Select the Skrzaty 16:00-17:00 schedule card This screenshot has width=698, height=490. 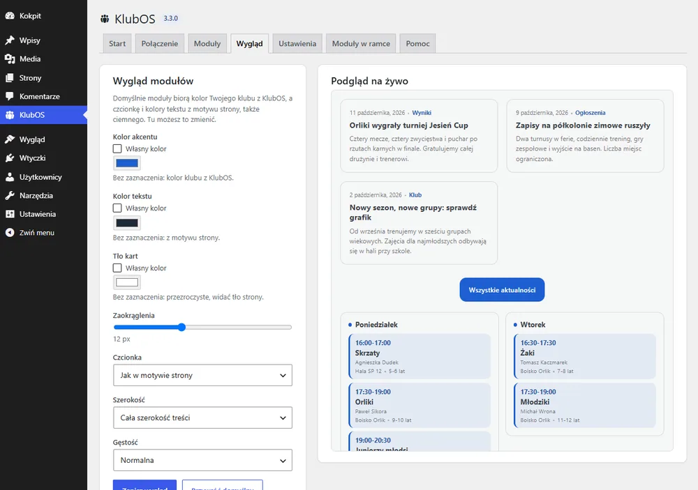pos(419,357)
